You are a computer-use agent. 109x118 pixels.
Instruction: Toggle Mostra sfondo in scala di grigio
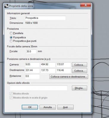pyautogui.click(x=11, y=98)
